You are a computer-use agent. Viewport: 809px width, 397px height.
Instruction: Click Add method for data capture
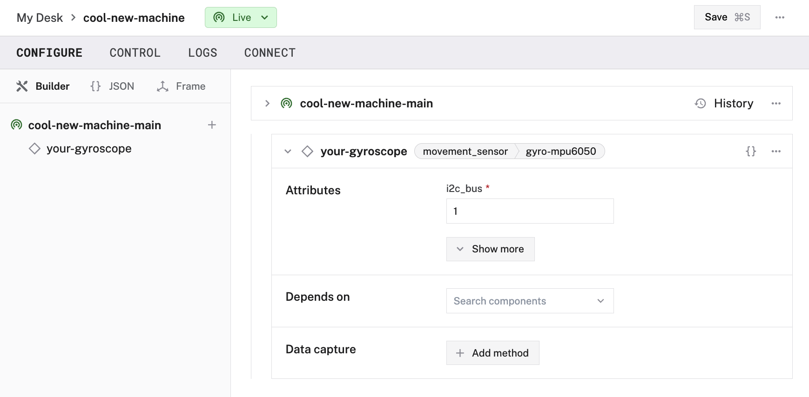(492, 353)
